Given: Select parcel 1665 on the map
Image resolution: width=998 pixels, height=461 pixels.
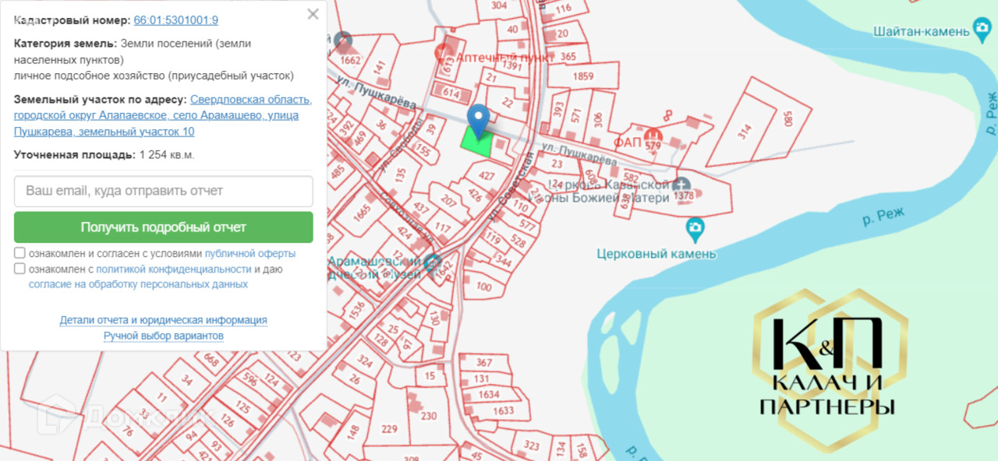Looking at the screenshot, I should tap(363, 213).
